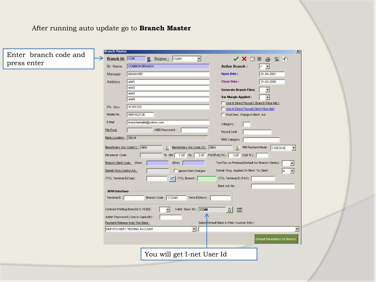The width and height of the screenshot is (376, 282).
Task: Click the Mobile No field
Action: 140,115
